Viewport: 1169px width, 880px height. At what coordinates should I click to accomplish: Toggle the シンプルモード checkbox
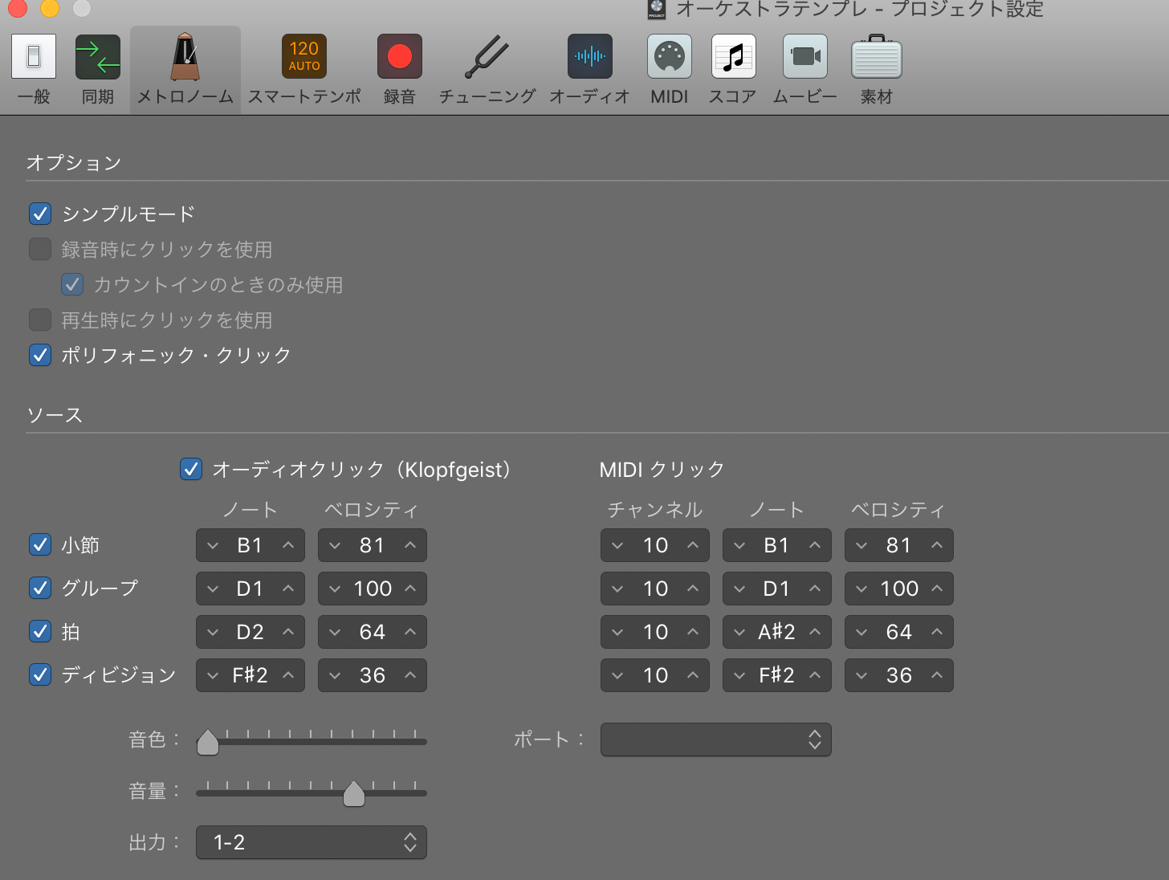[40, 214]
